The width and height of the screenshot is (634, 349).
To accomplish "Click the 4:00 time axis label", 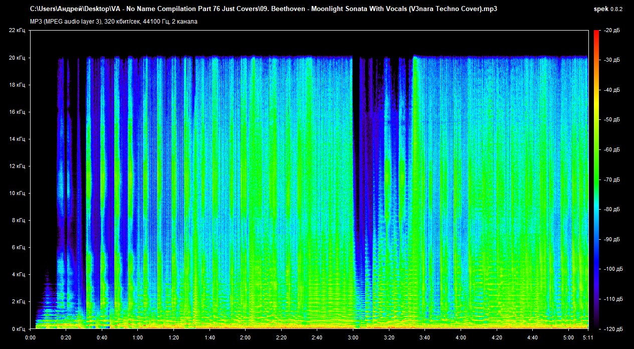I will 461,337.
